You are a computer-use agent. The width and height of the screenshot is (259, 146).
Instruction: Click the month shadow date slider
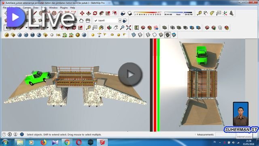148,13
